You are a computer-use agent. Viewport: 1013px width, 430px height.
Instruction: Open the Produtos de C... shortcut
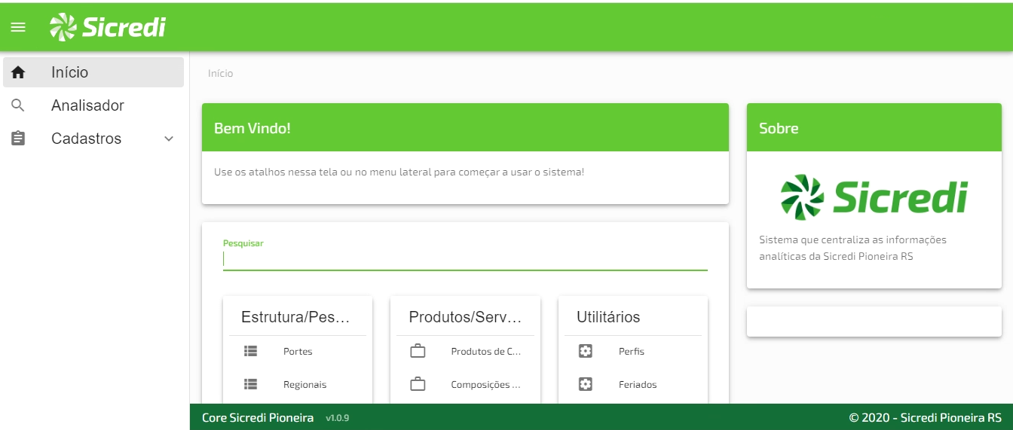point(465,351)
